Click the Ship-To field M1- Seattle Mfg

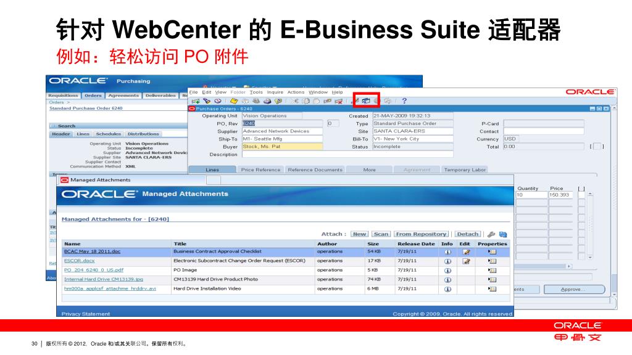point(282,139)
